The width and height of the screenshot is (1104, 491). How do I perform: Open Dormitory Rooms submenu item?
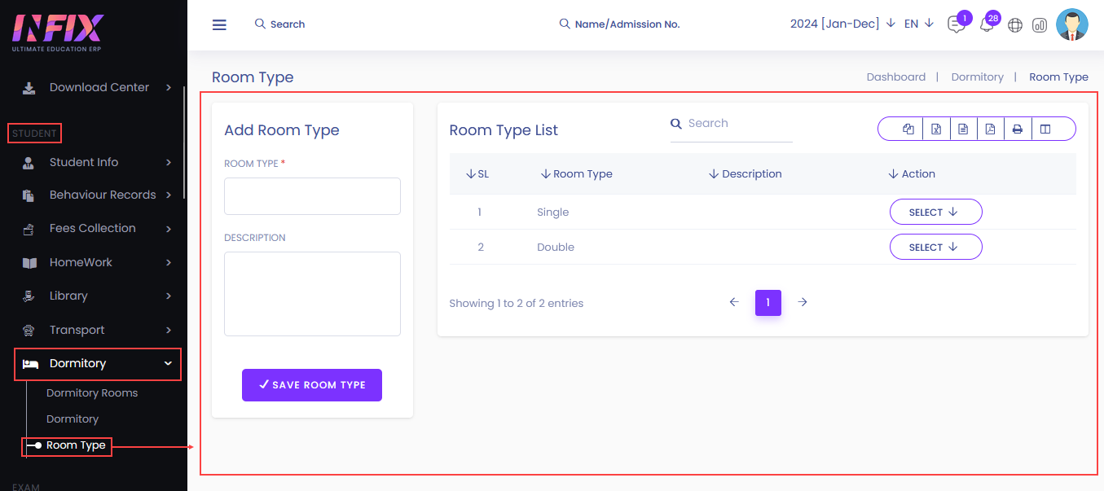coord(92,392)
